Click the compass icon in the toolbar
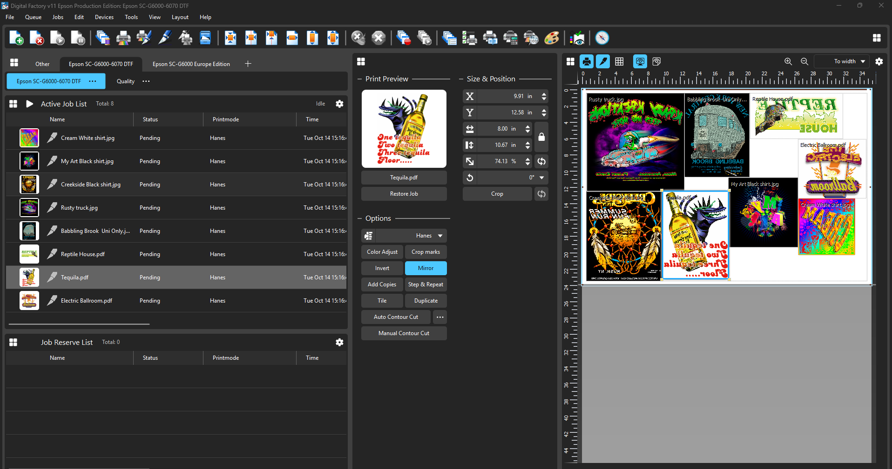892x469 pixels. point(602,38)
